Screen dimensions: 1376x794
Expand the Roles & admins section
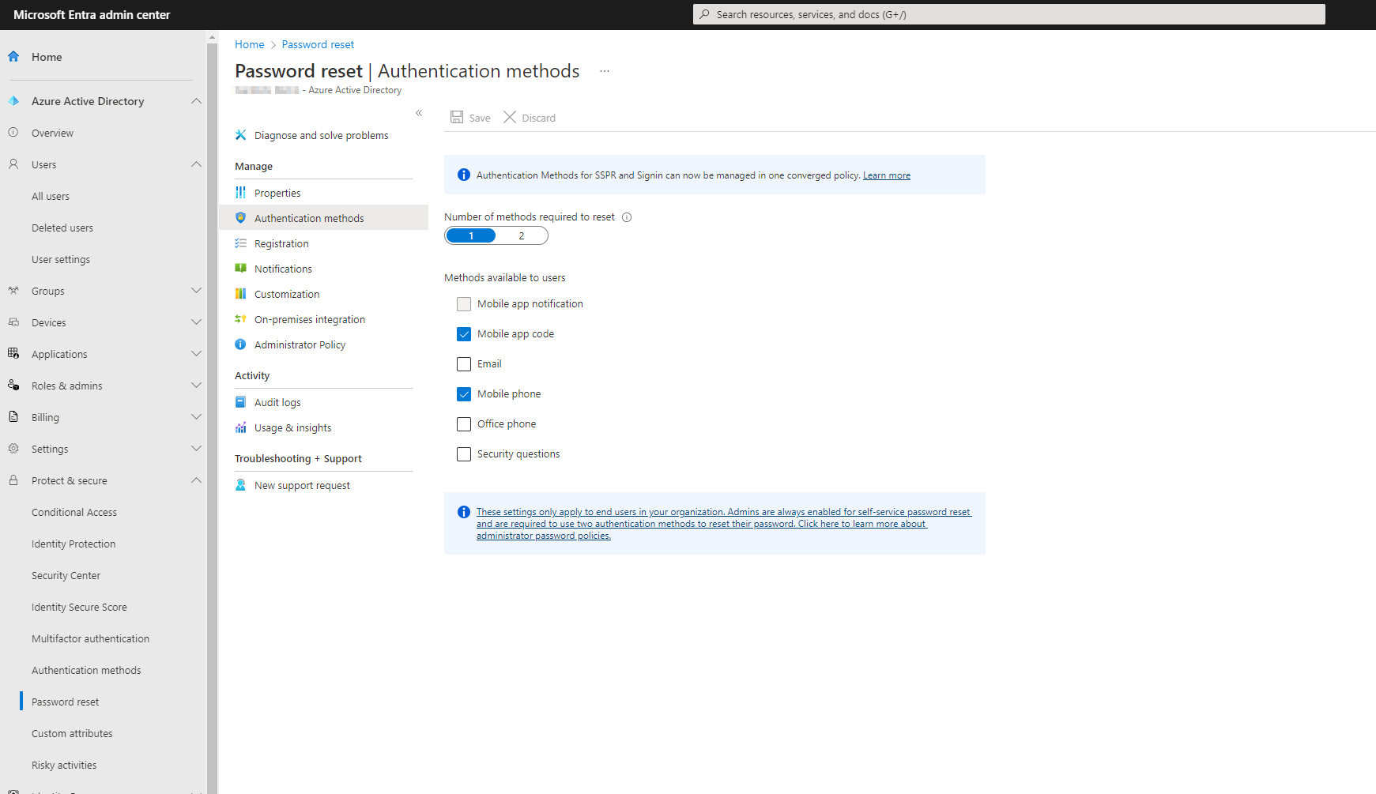click(x=196, y=385)
